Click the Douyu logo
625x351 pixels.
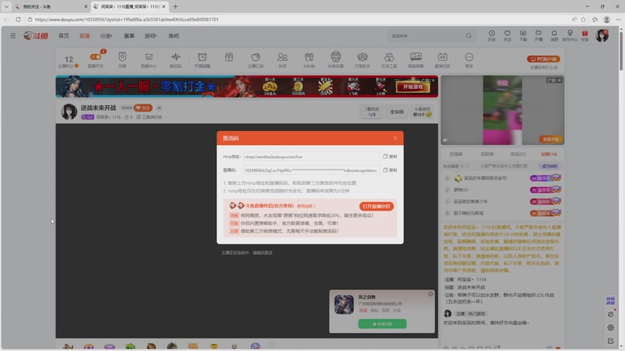click(x=36, y=36)
